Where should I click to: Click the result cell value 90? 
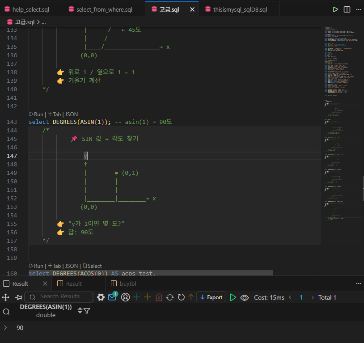coord(20,328)
